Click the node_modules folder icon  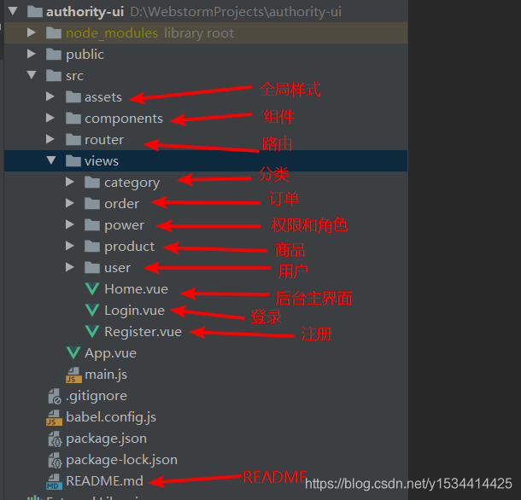pyautogui.click(x=54, y=33)
